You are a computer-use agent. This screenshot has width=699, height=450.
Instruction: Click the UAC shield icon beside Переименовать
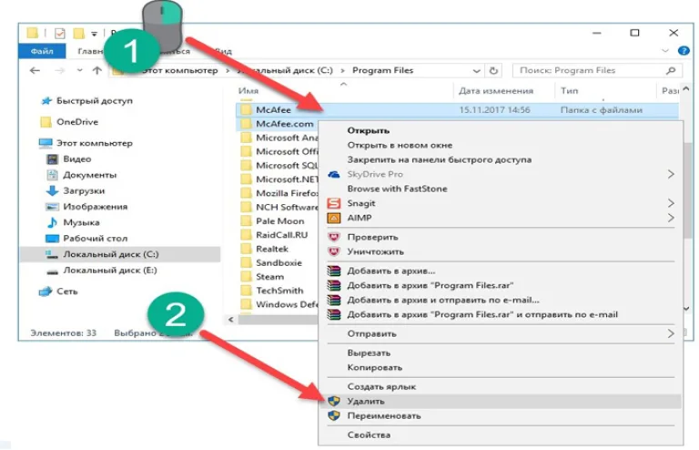click(334, 415)
